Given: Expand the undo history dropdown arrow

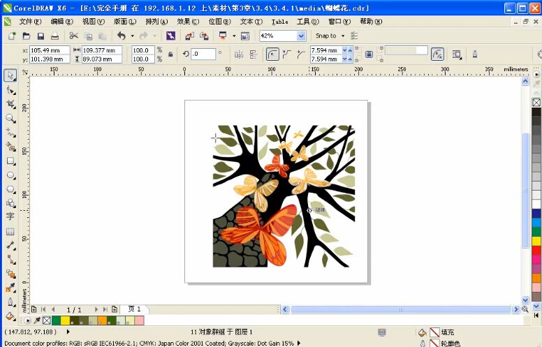Looking at the screenshot, I should (133, 36).
